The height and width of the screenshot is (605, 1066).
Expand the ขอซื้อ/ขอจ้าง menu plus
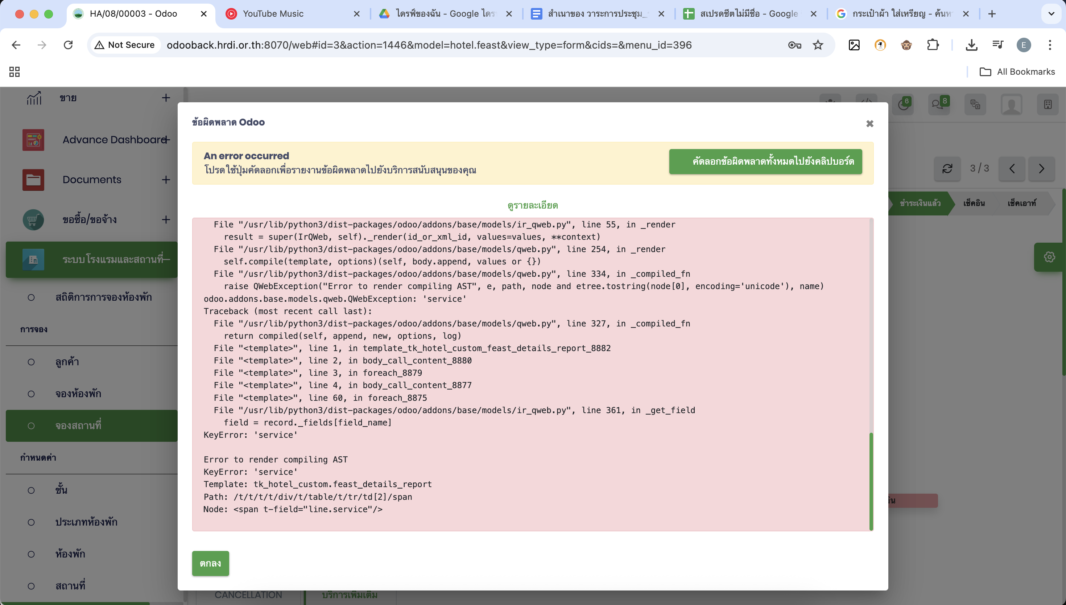(x=166, y=219)
